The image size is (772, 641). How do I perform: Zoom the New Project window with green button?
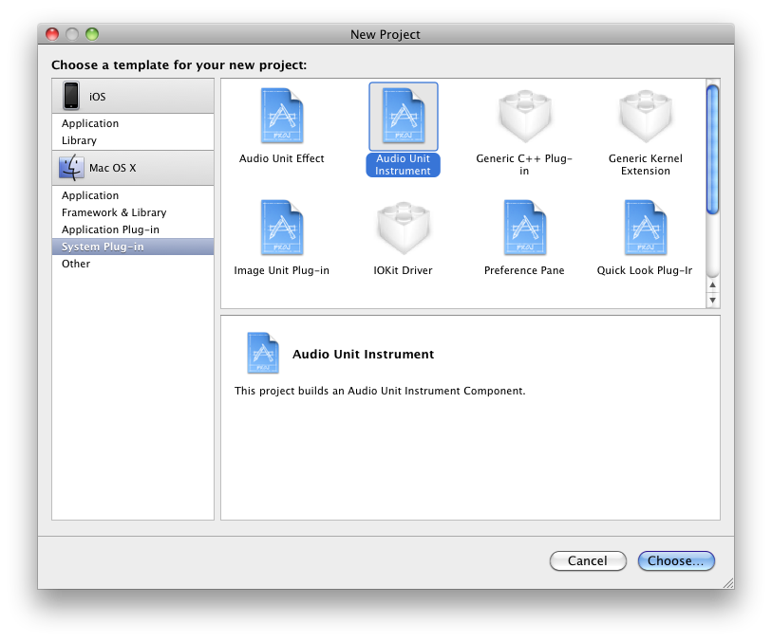pyautogui.click(x=92, y=34)
